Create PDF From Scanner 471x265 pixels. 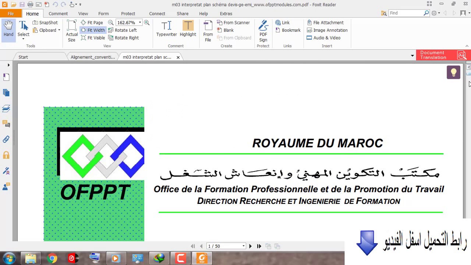(233, 22)
